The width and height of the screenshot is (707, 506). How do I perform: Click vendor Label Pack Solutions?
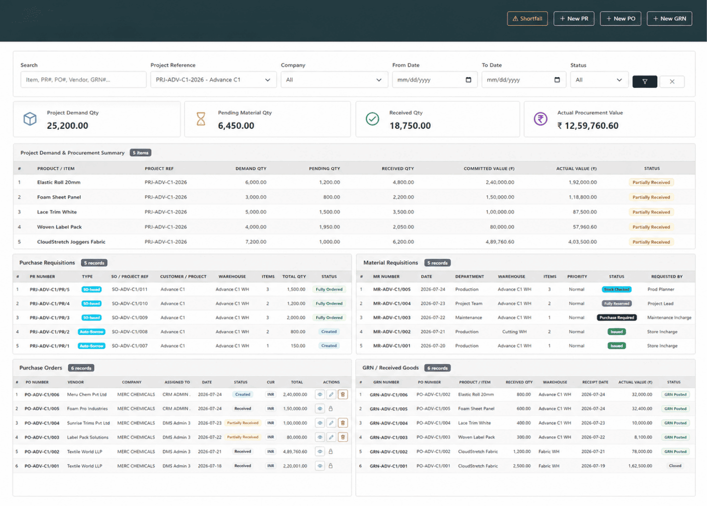(x=88, y=437)
